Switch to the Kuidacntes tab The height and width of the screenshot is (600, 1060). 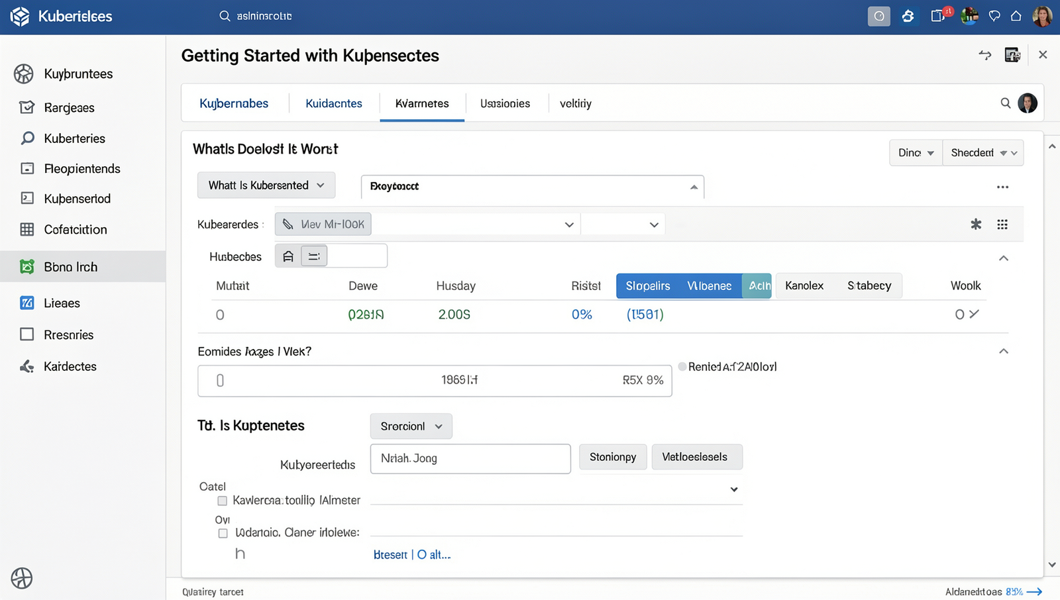[334, 103]
